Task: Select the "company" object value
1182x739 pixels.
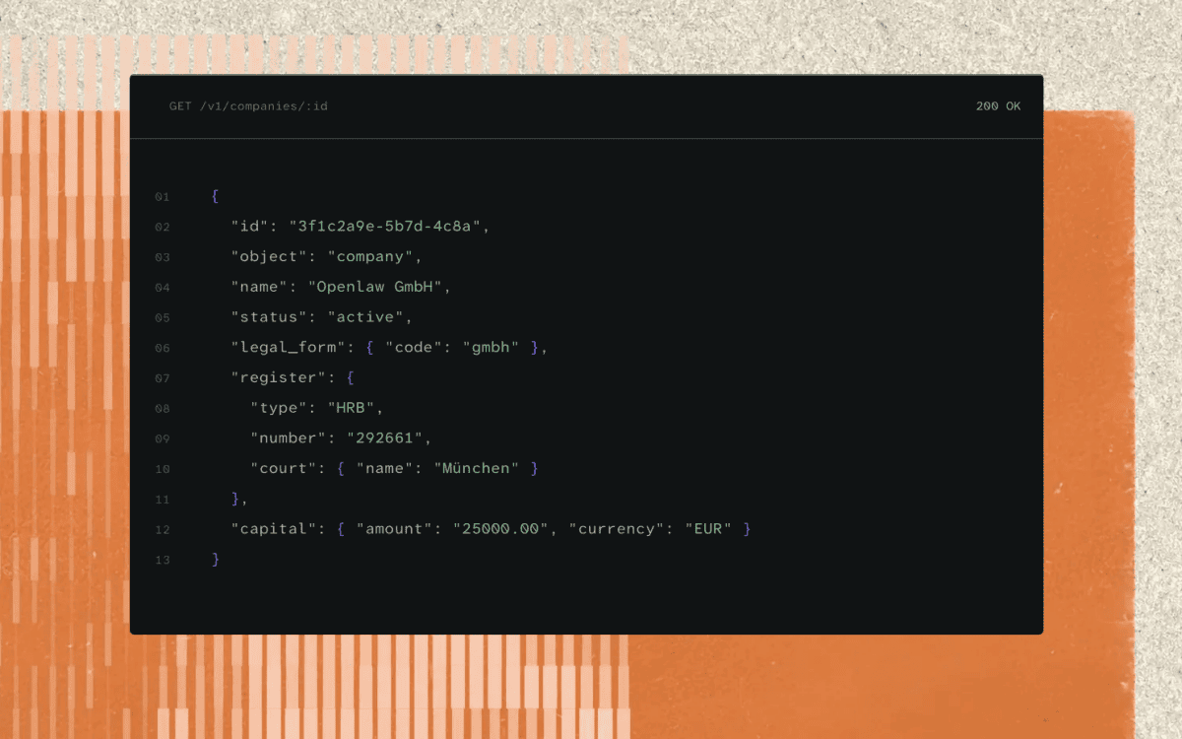Action: pos(370,257)
